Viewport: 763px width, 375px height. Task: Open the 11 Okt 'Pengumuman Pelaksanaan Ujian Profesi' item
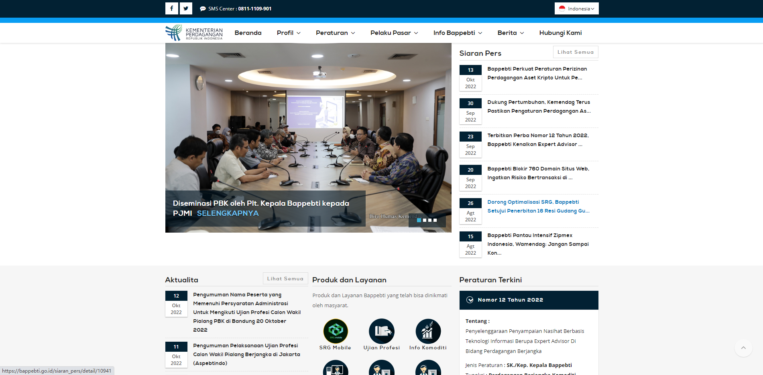click(x=246, y=355)
